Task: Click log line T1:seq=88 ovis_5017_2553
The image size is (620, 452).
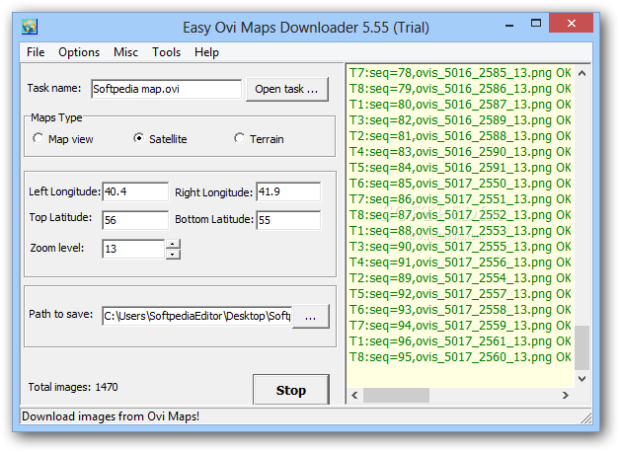Action: [460, 231]
